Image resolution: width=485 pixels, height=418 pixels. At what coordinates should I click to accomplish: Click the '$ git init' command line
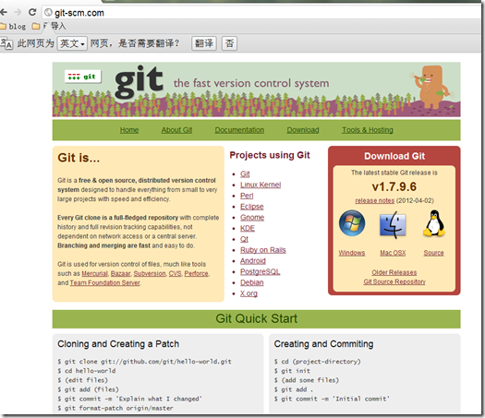coord(292,371)
